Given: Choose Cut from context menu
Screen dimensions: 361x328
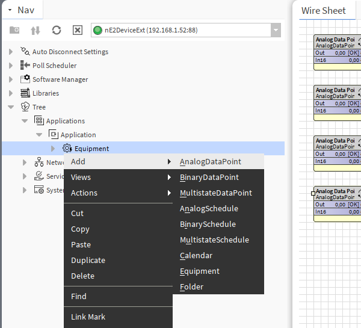Looking at the screenshot, I should click(x=119, y=213).
